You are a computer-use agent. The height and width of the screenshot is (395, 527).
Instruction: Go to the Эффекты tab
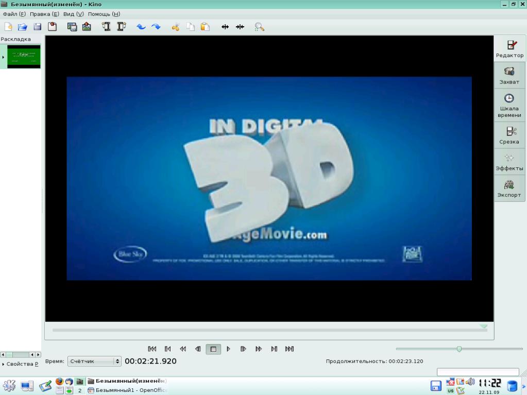pyautogui.click(x=509, y=162)
